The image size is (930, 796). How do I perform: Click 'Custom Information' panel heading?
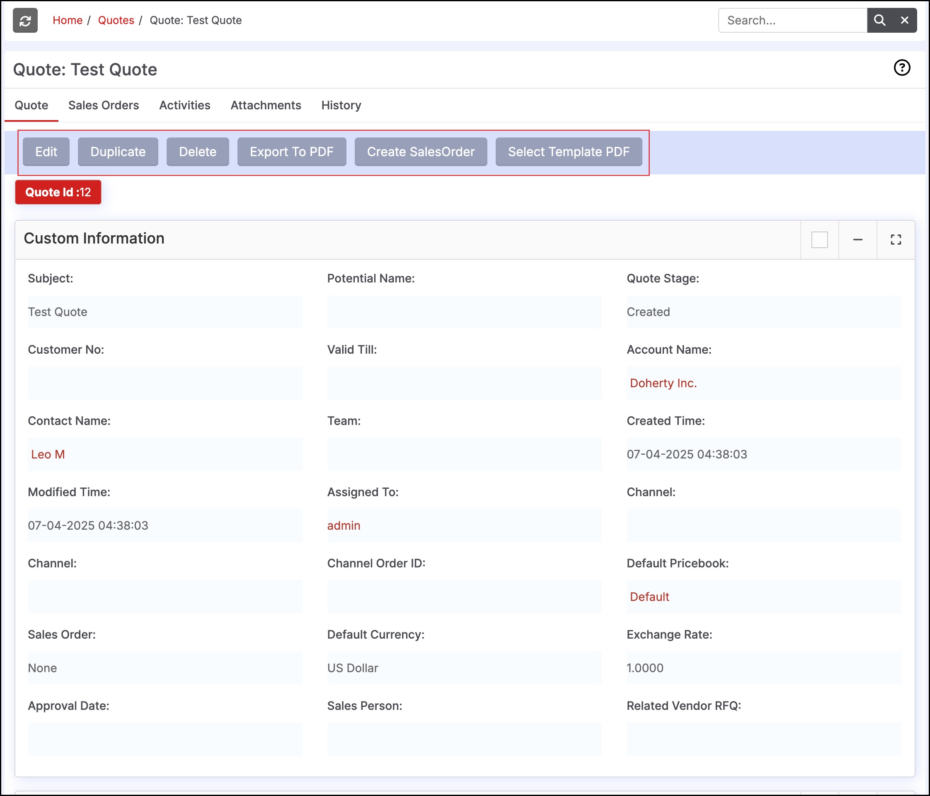(94, 238)
